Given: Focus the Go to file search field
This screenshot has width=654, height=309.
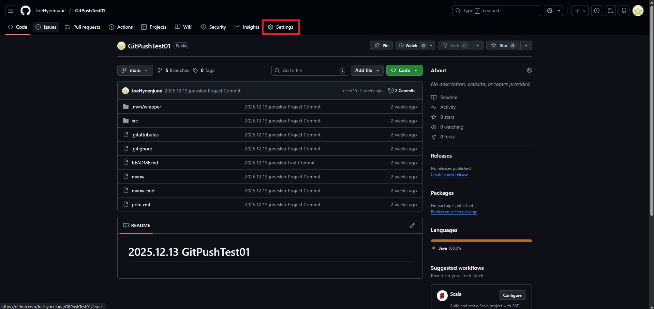Looking at the screenshot, I should (310, 70).
